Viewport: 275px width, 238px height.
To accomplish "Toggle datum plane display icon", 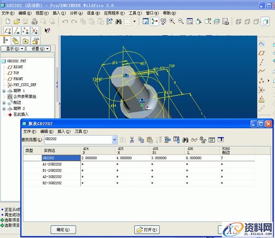I will 8,31.
